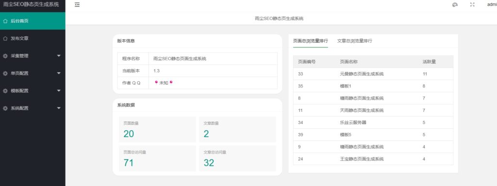
Task: Expand the 单页配置 menu arrow
Action: tap(59, 73)
